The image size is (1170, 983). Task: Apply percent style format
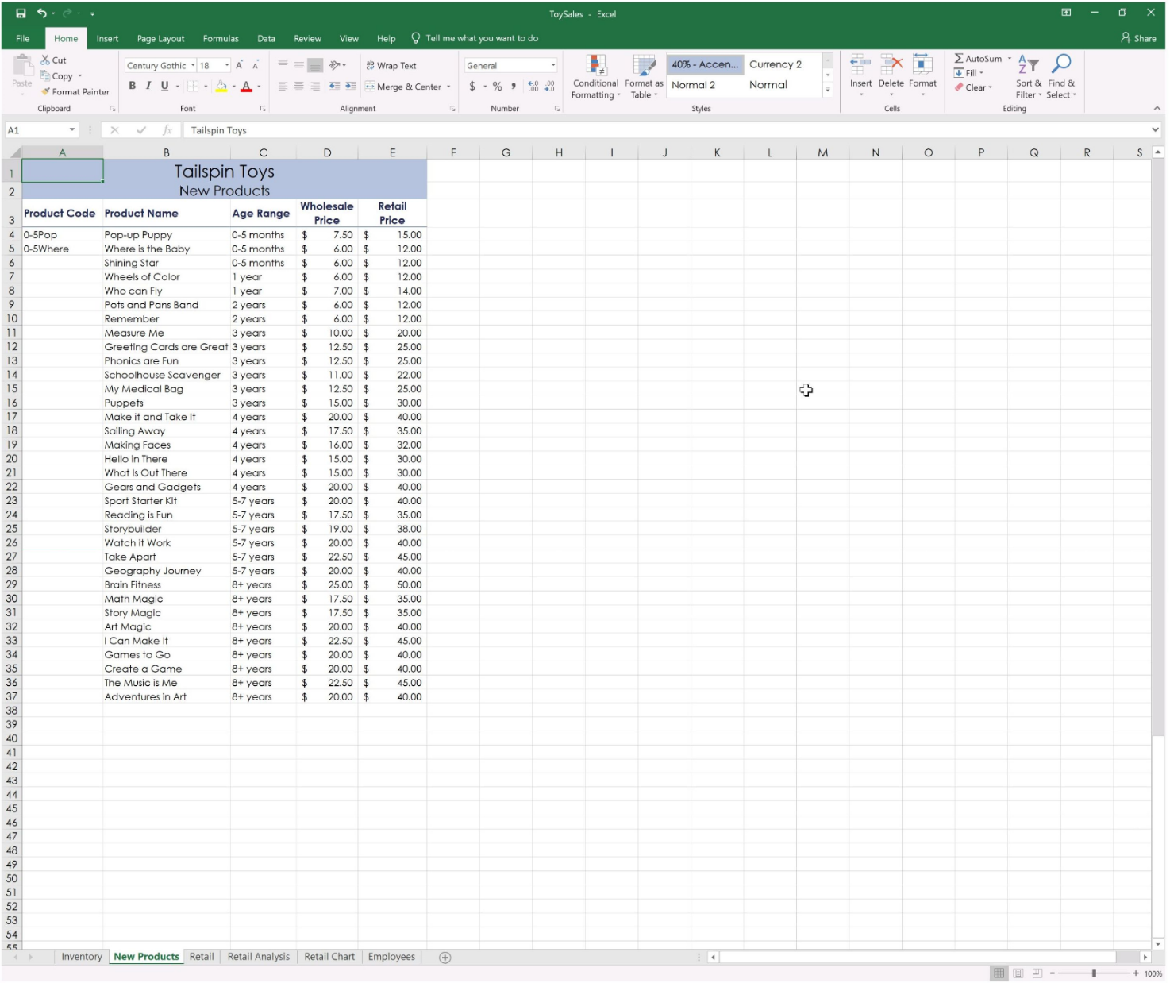pos(497,86)
